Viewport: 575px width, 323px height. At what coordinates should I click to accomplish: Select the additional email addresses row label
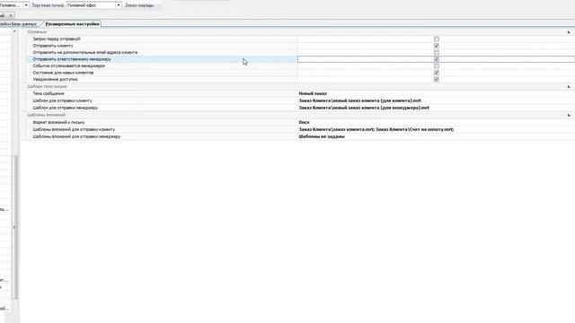point(85,52)
